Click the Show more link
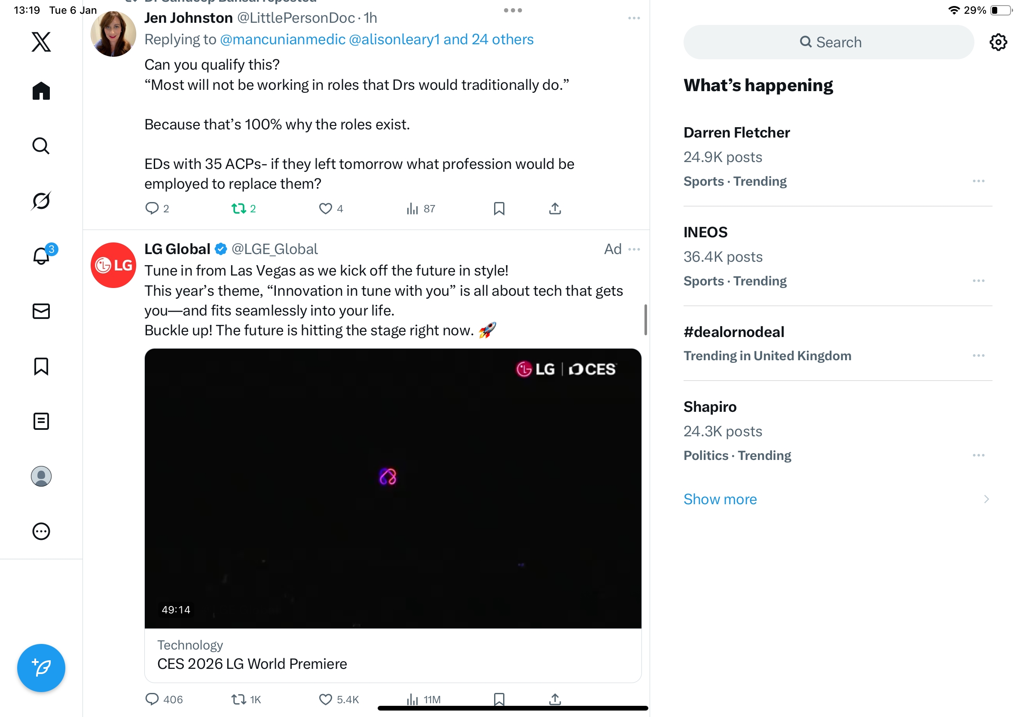Viewport: 1026px width, 717px height. click(x=720, y=499)
